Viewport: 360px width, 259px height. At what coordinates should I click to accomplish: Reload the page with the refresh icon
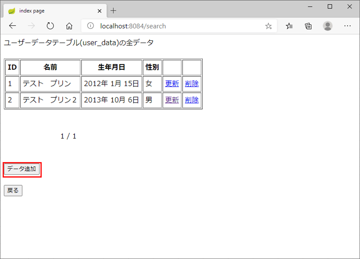50,26
